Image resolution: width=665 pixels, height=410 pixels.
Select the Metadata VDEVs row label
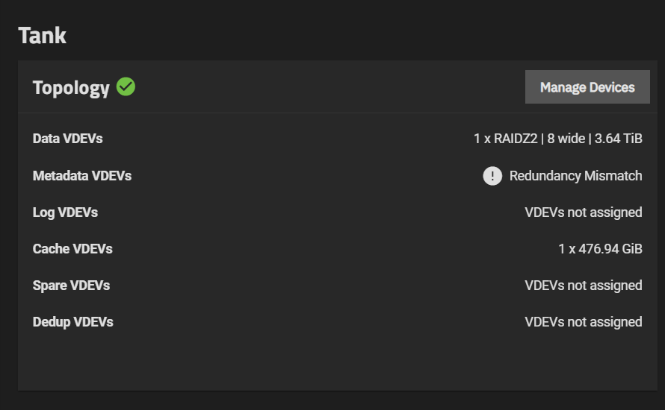(x=82, y=176)
